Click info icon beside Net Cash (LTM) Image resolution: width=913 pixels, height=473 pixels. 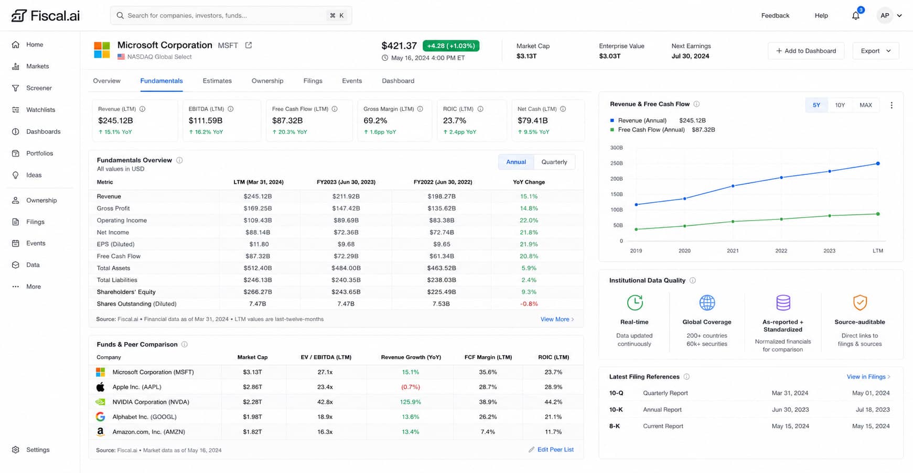(x=563, y=109)
